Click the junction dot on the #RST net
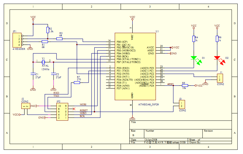This screenshot has height=154, width=243. pyautogui.click(x=173, y=85)
